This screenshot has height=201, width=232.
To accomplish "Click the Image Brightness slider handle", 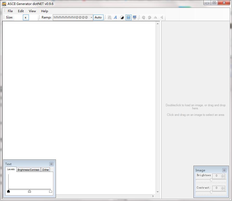I will click(211, 180).
